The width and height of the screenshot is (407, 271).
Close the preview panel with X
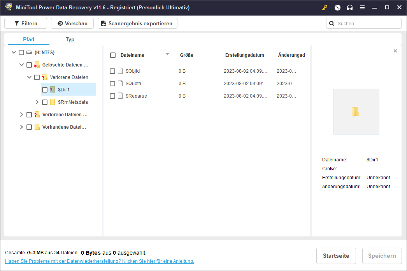pyautogui.click(x=395, y=51)
